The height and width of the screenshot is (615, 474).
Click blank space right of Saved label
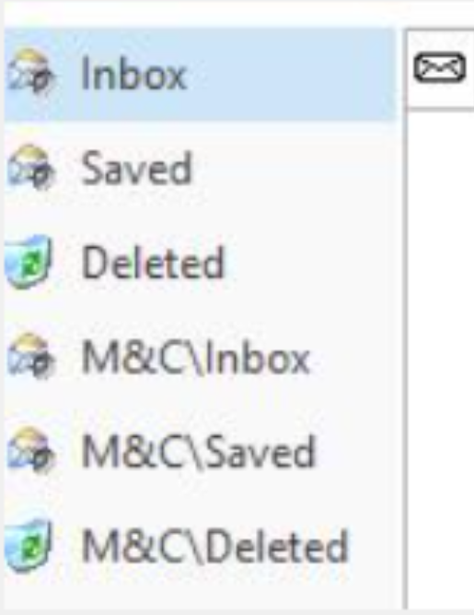(x=294, y=169)
